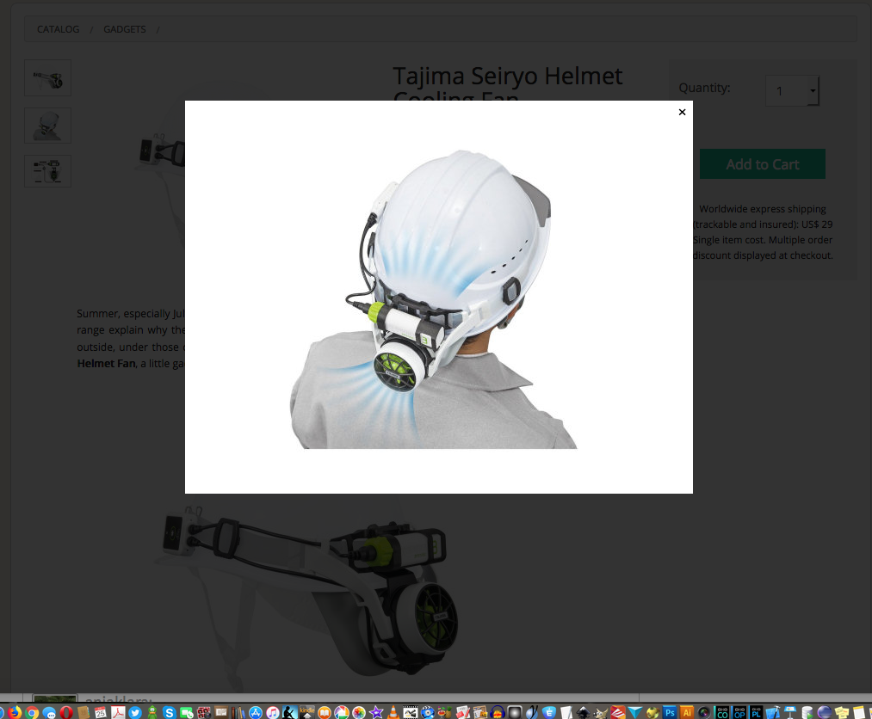Click the bold 'Helmet Fan' text in the description
This screenshot has width=872, height=719.
coord(106,364)
